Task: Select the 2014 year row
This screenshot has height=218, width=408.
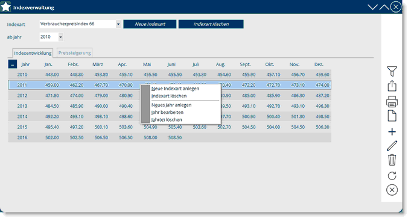Action: [x=170, y=116]
